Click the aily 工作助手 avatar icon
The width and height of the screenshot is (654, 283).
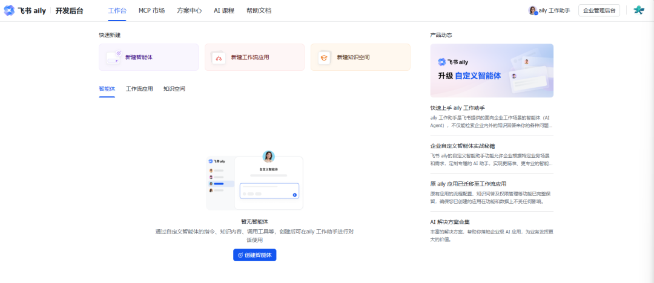point(533,11)
